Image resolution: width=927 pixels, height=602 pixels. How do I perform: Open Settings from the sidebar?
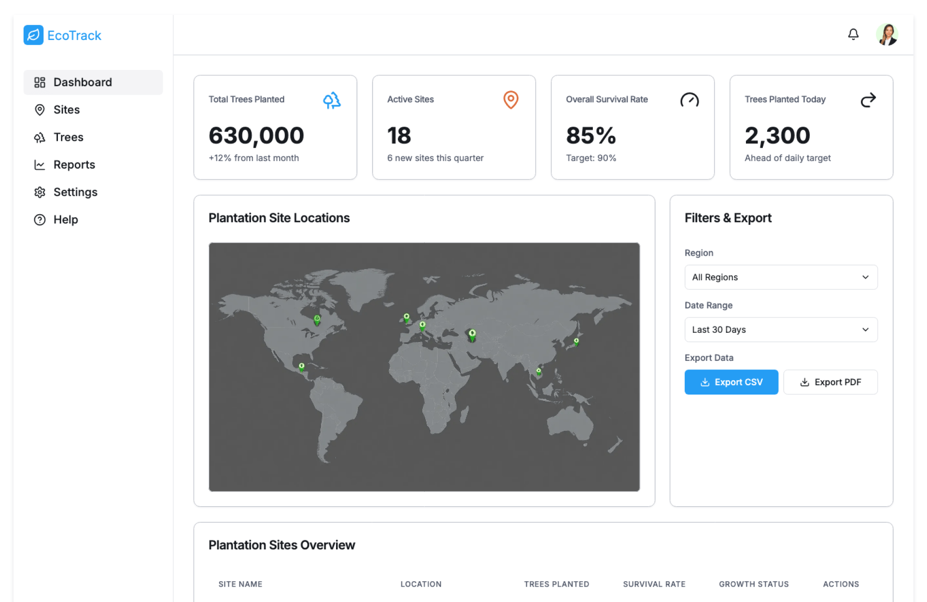(x=75, y=192)
